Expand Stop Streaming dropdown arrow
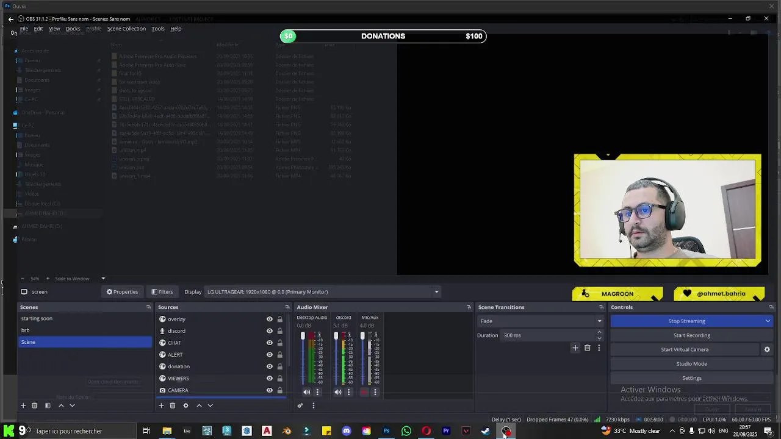Screen dimensions: 781x439 click(768, 321)
